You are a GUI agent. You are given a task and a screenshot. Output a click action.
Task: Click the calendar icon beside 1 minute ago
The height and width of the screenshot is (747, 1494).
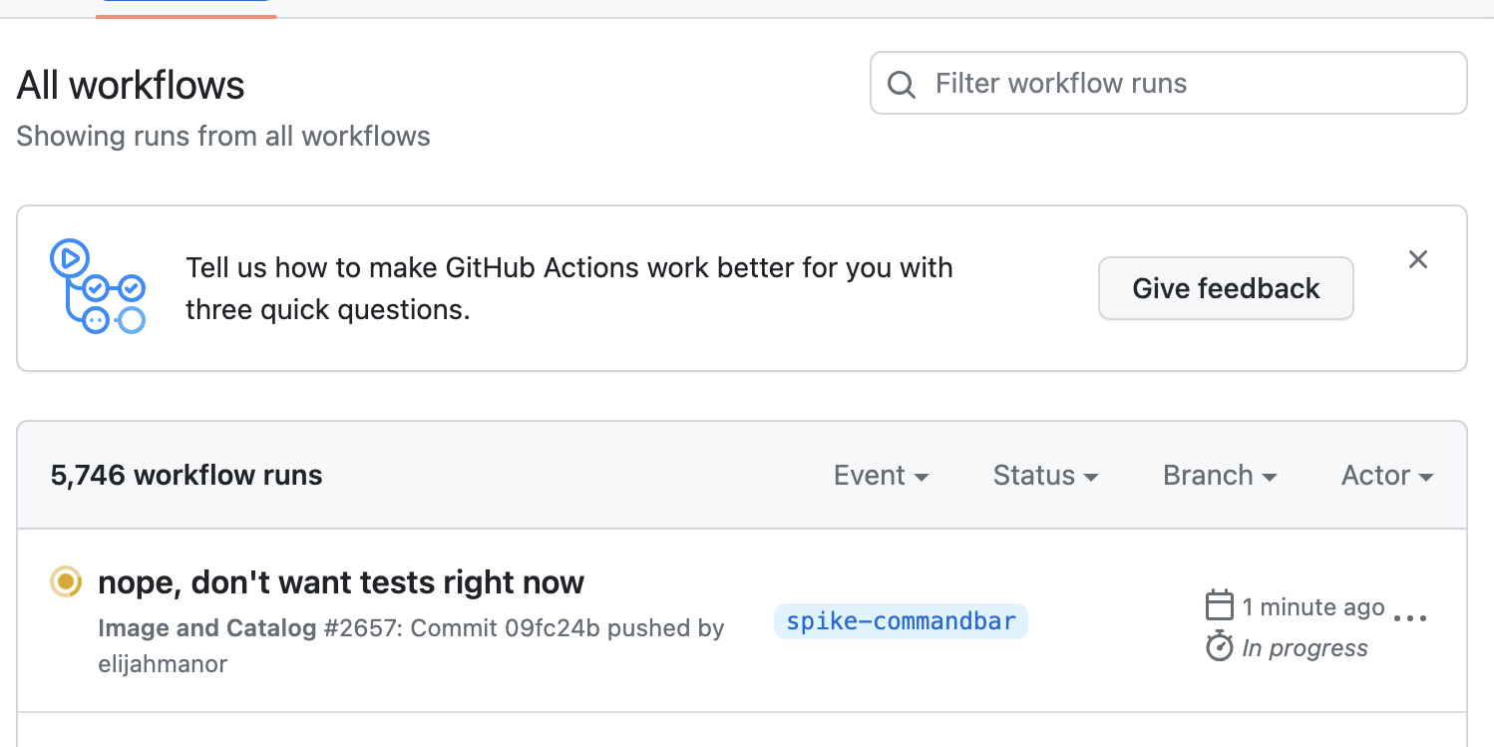coord(1220,605)
